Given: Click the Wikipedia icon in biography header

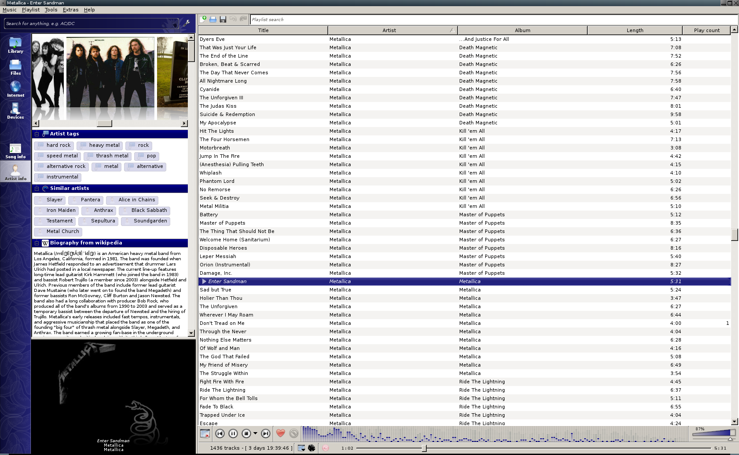Looking at the screenshot, I should click(x=45, y=243).
